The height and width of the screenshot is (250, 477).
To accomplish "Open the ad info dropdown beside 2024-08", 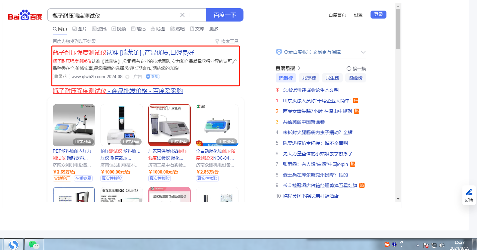I will 127,77.
